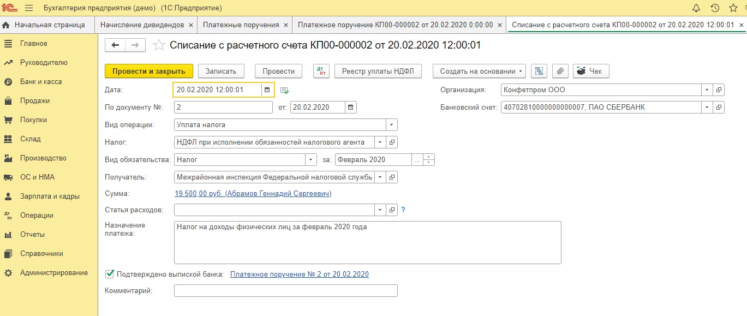Viewport: 747px width, 316px height.
Task: Open Банк и касса section
Action: [x=41, y=82]
